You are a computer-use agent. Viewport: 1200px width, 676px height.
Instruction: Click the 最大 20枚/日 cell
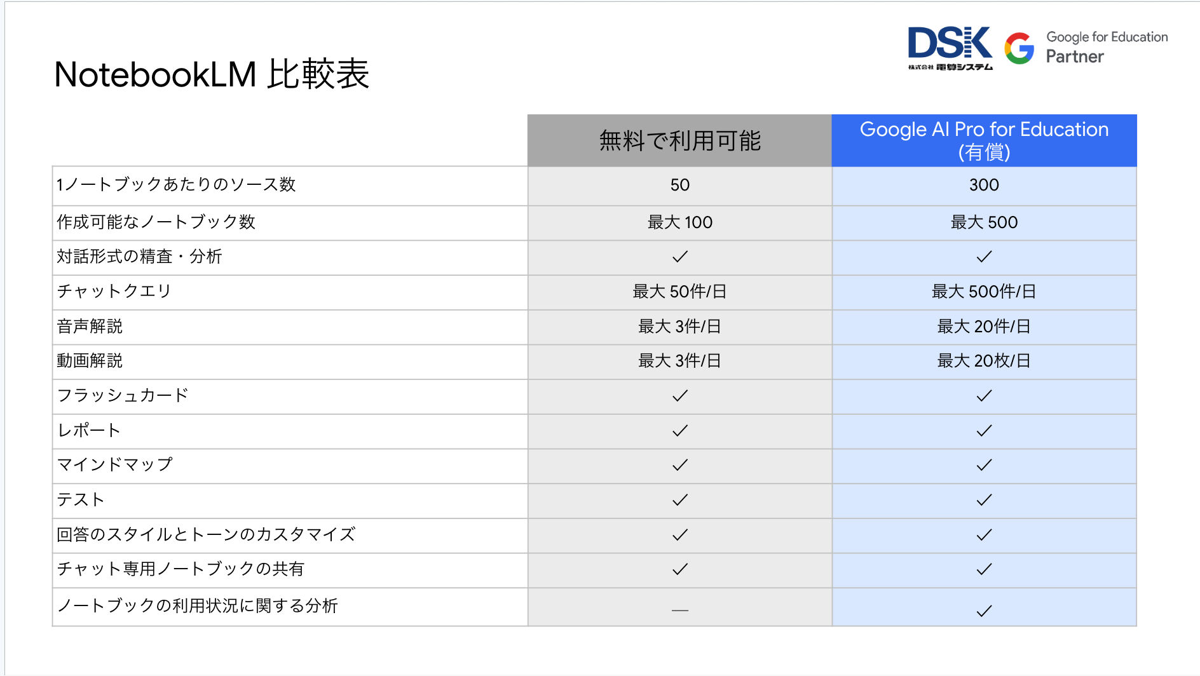(984, 361)
